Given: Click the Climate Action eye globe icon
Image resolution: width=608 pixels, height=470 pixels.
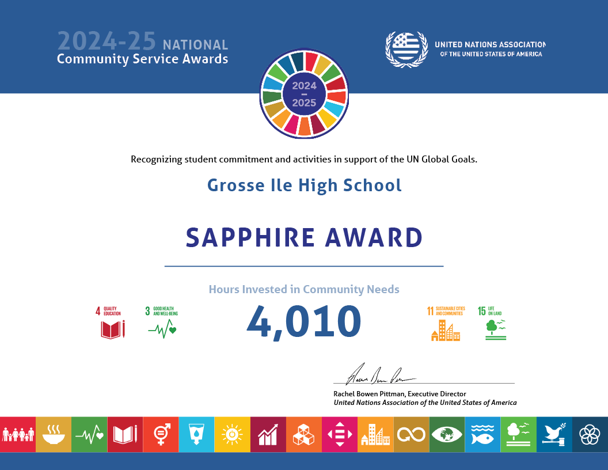Looking at the screenshot, I should point(447,434).
